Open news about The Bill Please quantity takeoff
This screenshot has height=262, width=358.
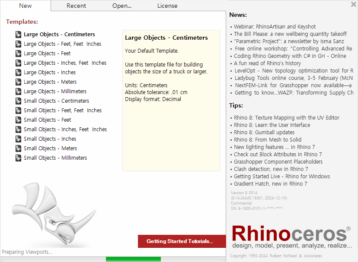(290, 34)
